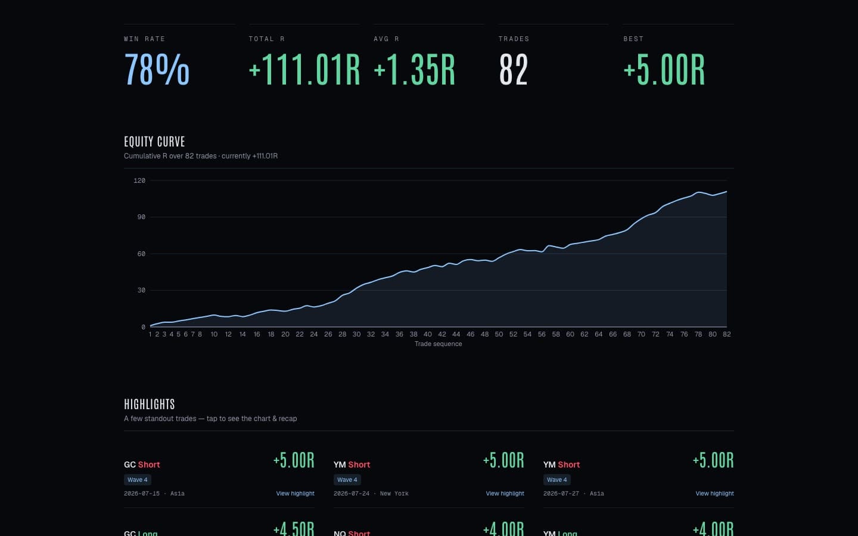Viewport: 858px width, 536px height.
Task: Open View highlight for the GC Short trade
Action: pyautogui.click(x=295, y=493)
